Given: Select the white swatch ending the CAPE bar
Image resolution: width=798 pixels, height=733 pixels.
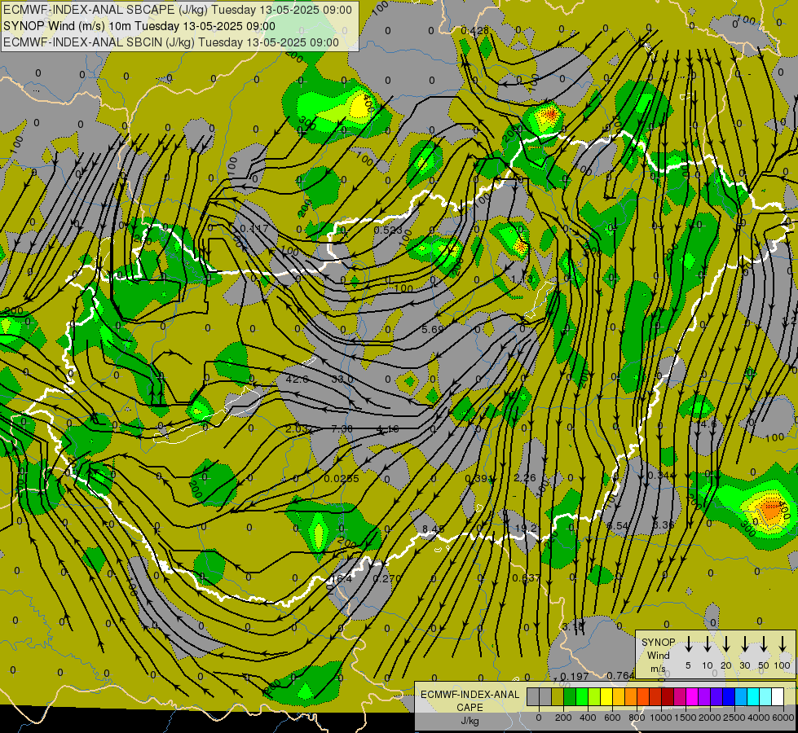Looking at the screenshot, I should [778, 696].
